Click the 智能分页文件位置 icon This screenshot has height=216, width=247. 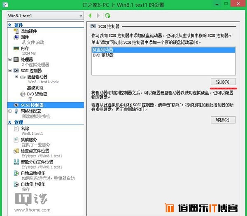pyautogui.click(x=16, y=162)
